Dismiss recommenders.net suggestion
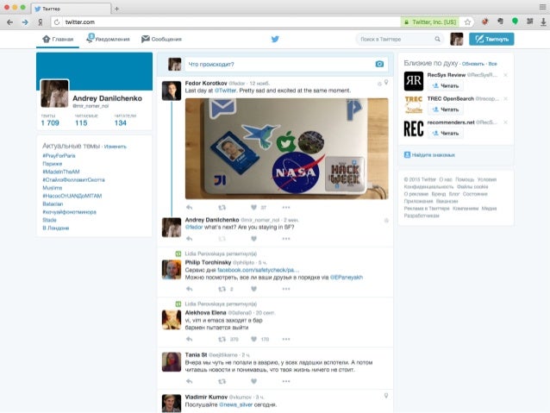 (505, 122)
